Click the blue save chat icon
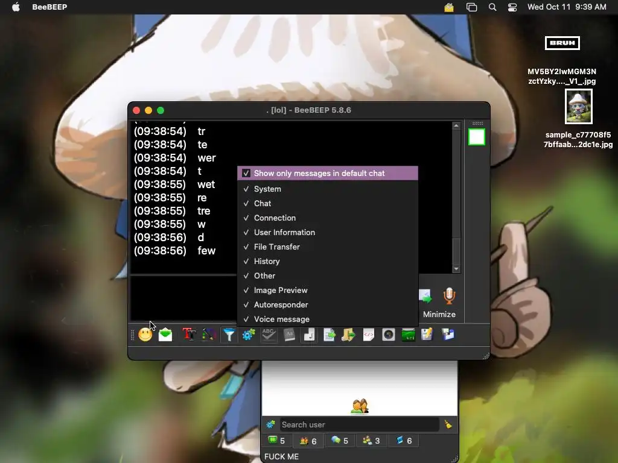The height and width of the screenshot is (463, 618). tap(448, 335)
